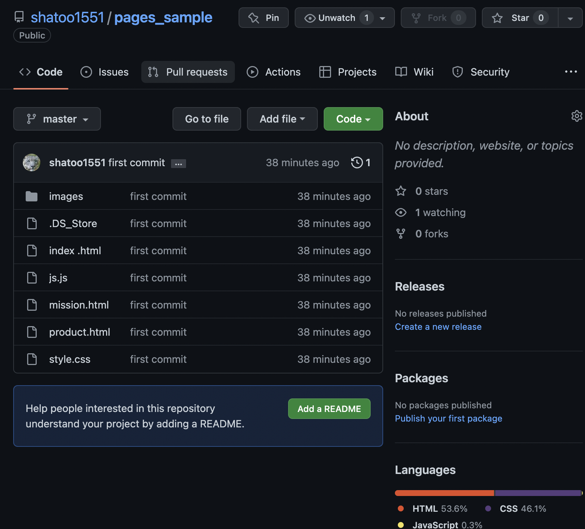Click first commit message on style.css row
The height and width of the screenshot is (529, 585).
tap(158, 359)
